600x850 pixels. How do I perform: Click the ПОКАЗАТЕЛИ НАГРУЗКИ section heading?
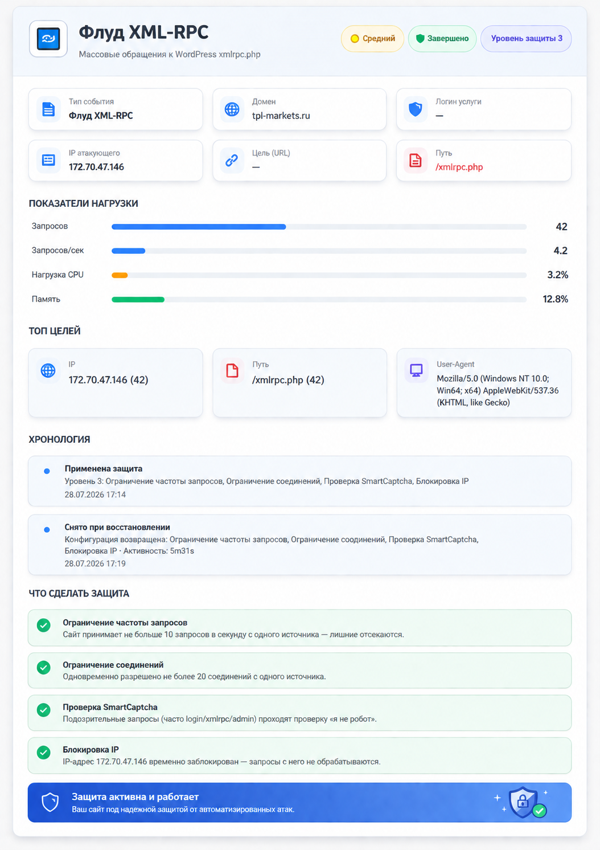[83, 203]
